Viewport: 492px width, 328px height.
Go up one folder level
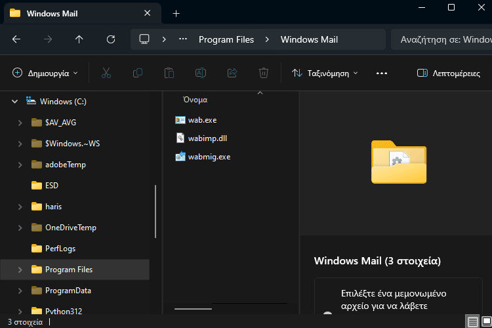[x=79, y=39]
